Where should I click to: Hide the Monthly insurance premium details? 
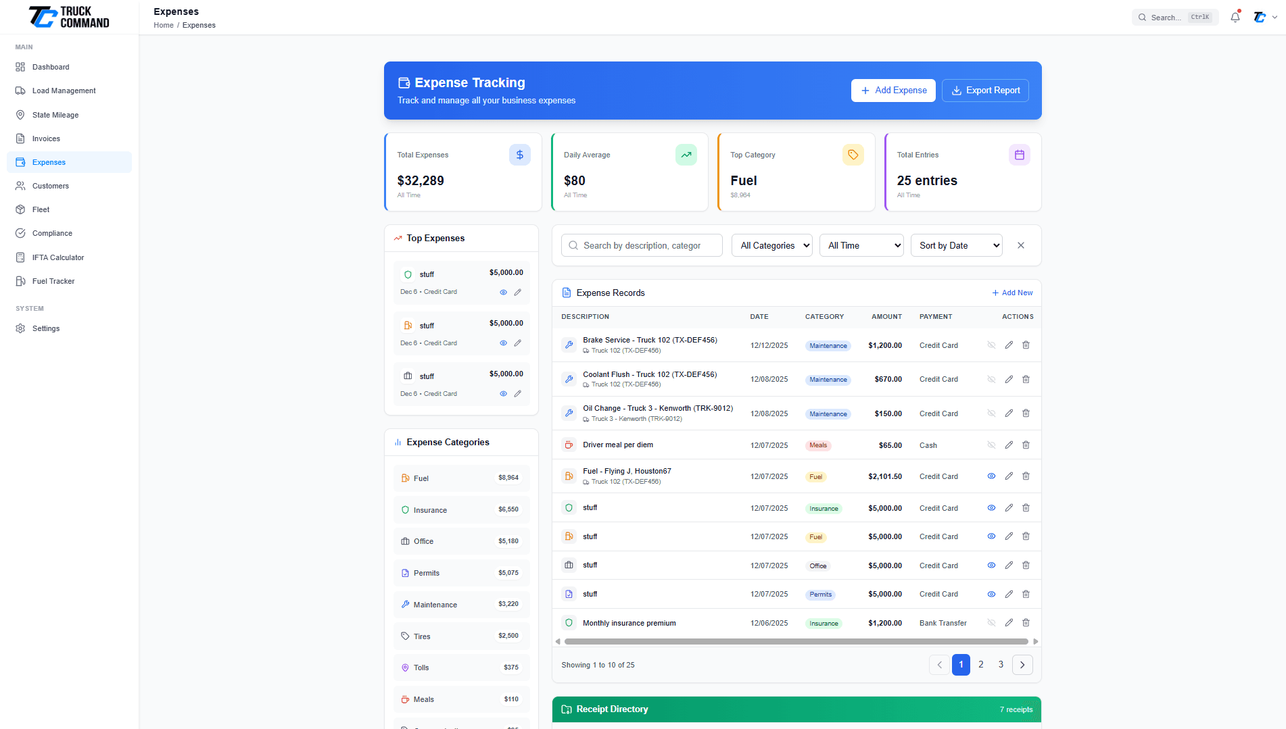(x=991, y=622)
